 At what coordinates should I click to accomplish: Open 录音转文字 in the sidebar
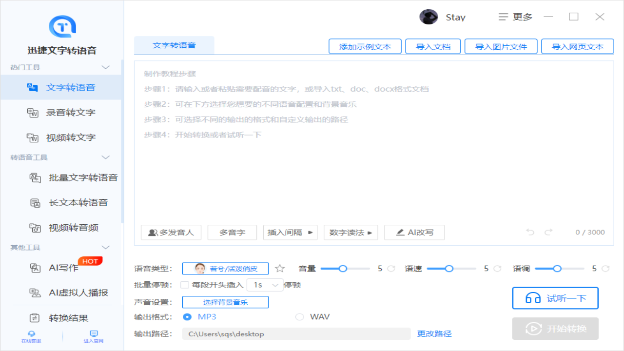(71, 113)
